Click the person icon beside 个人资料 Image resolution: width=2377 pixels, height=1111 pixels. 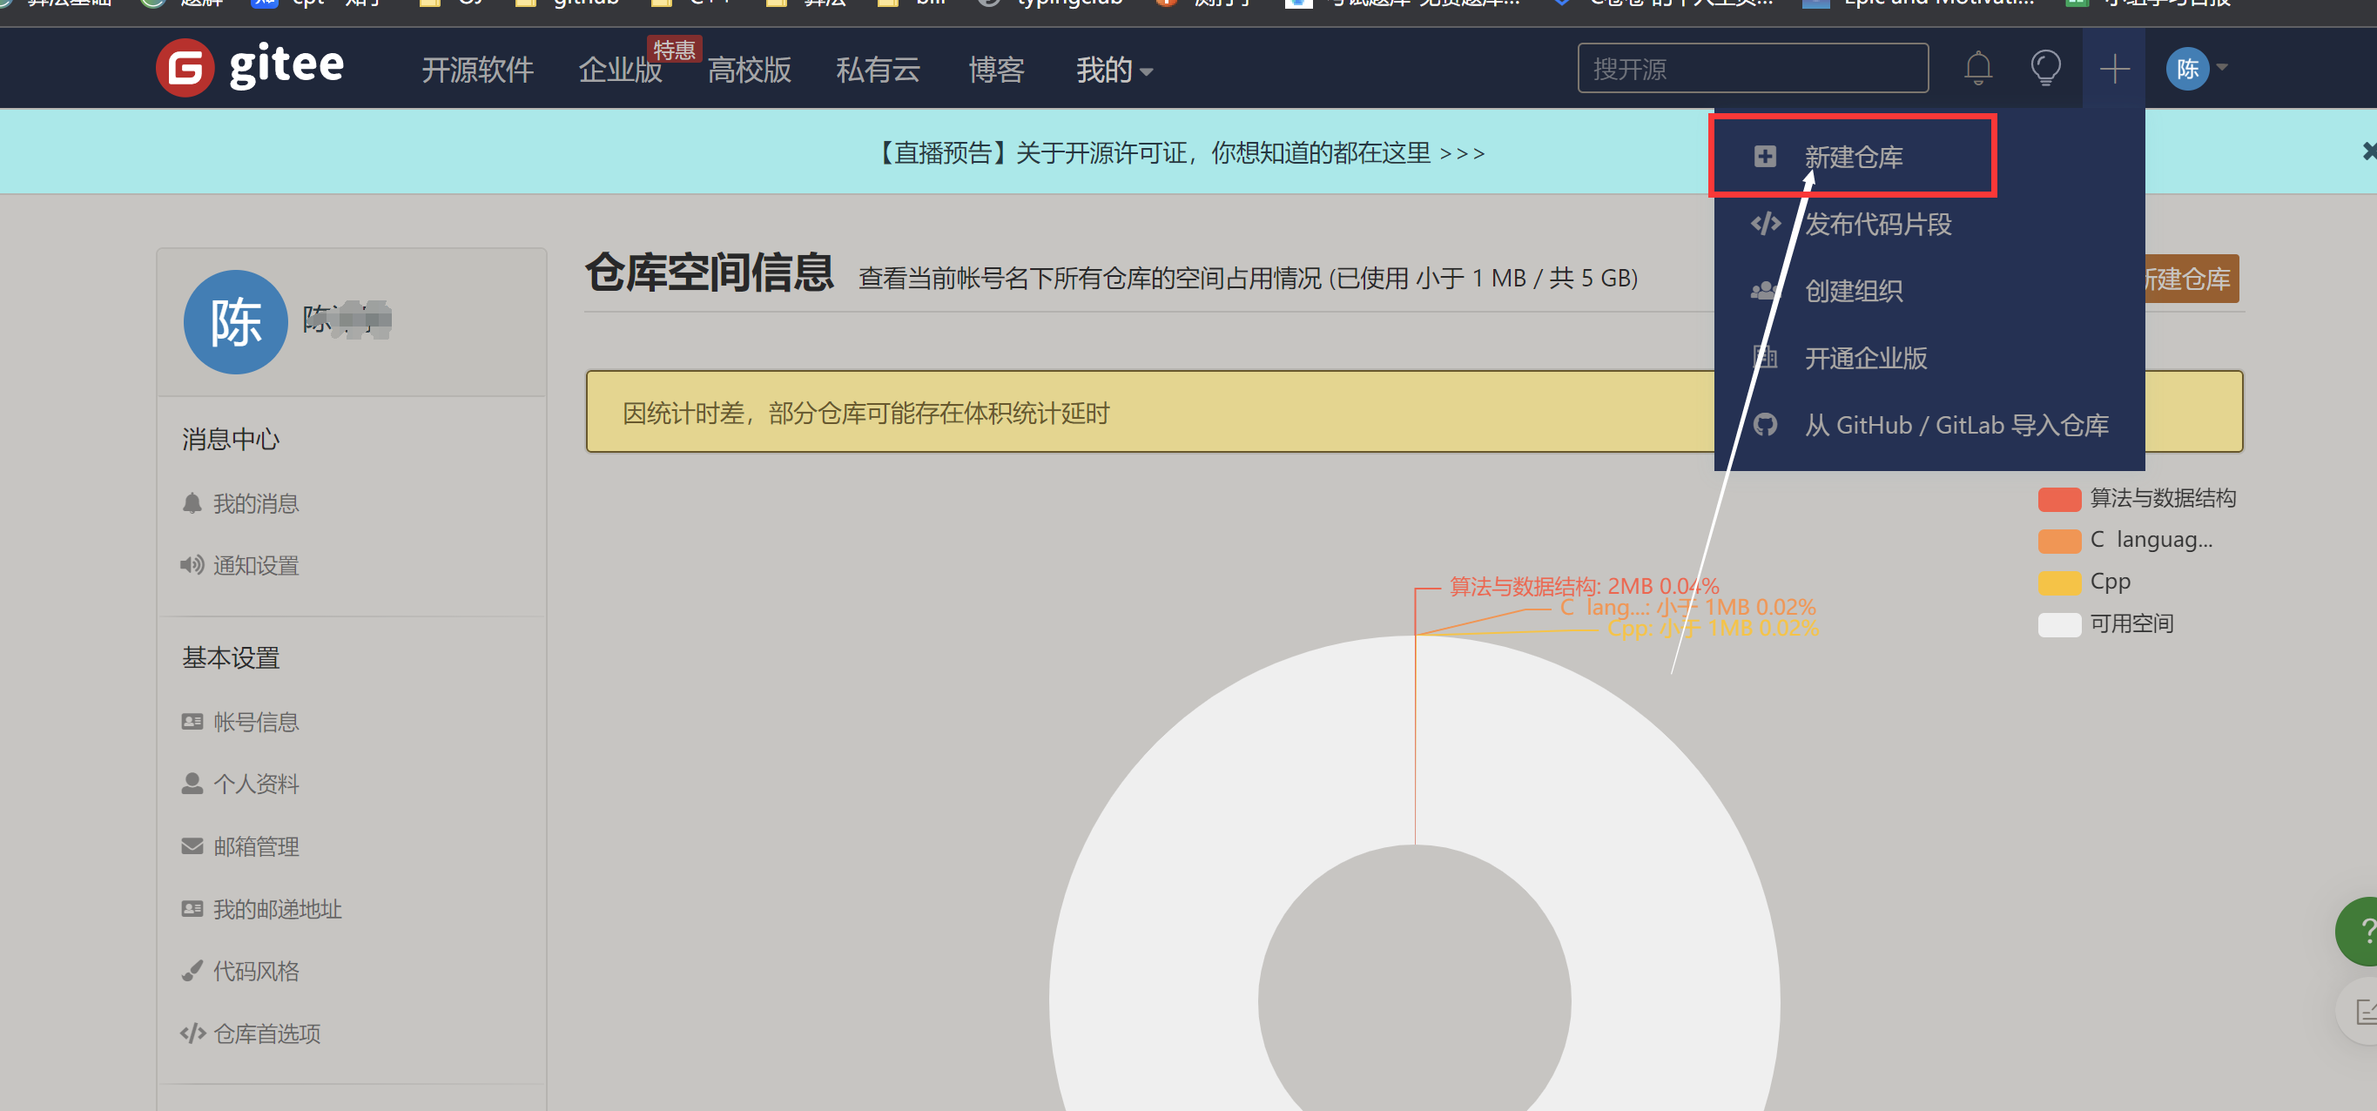(192, 784)
